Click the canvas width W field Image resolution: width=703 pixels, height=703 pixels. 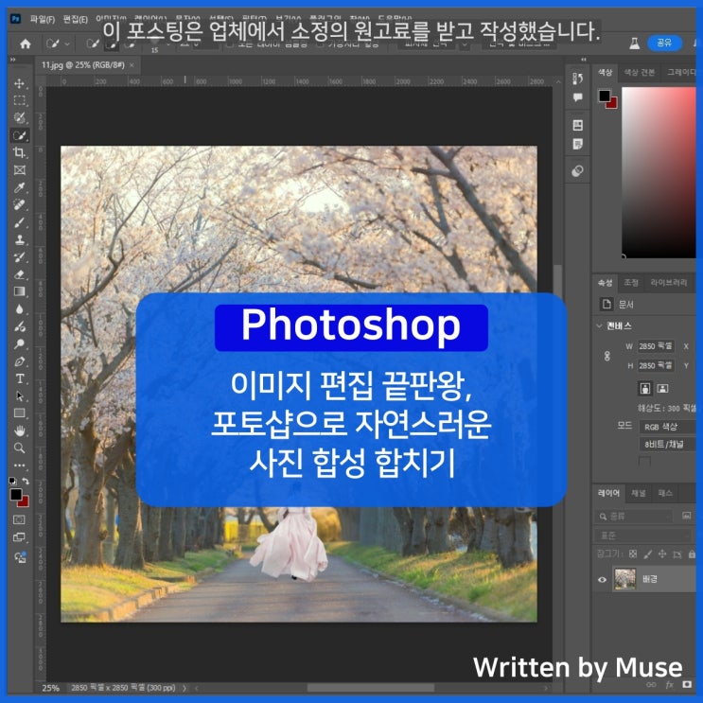click(656, 346)
